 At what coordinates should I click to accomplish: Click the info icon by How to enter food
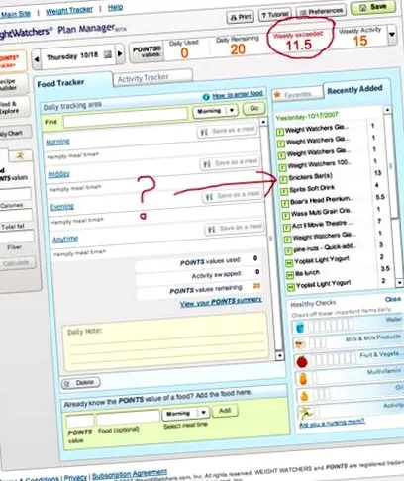click(x=206, y=97)
